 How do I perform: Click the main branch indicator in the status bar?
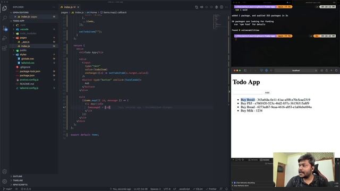coord(8,189)
